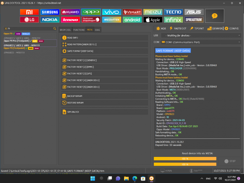244x183 pixels.
Task: Open the Windows Start menu
Action: 93,178
